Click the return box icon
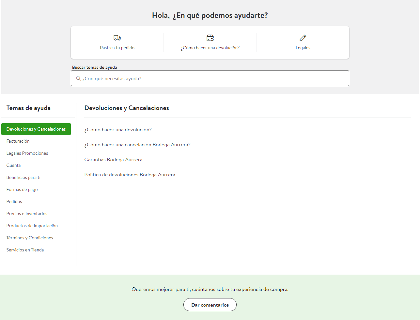Image resolution: width=420 pixels, height=320 pixels. (x=210, y=38)
